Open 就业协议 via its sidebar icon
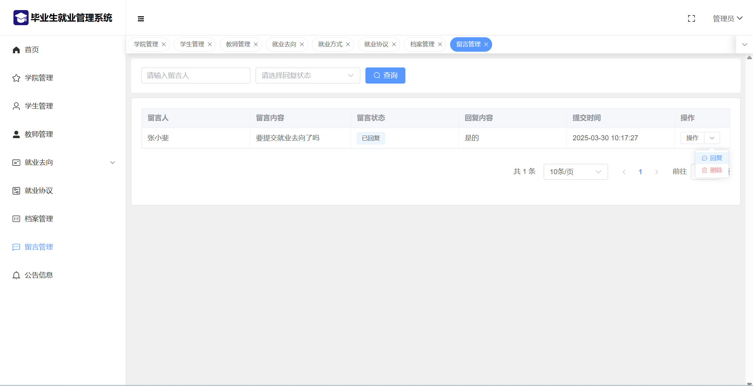753x386 pixels. point(16,191)
